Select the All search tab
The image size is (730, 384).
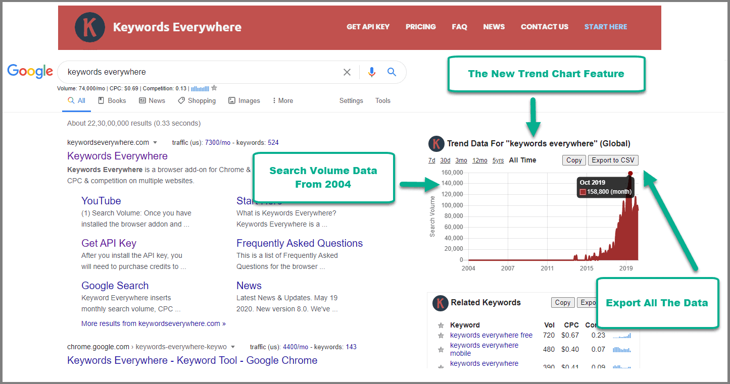coord(77,101)
